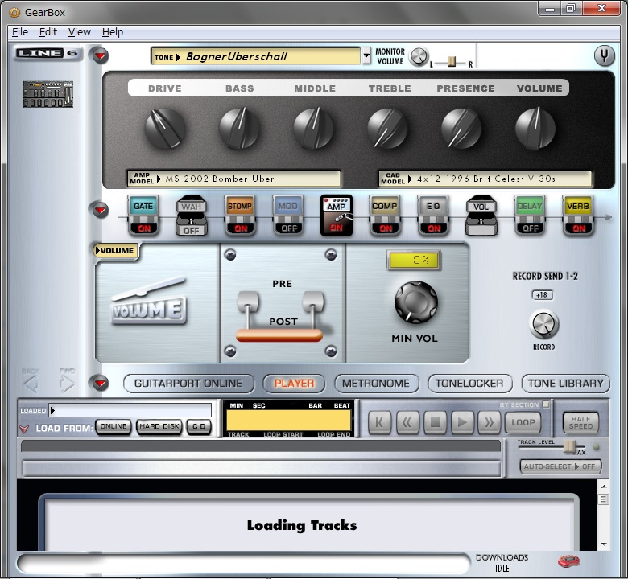Screen dimensions: 628x579
Task: Expand the LOAD FROM red arrow
Action: coord(24,429)
